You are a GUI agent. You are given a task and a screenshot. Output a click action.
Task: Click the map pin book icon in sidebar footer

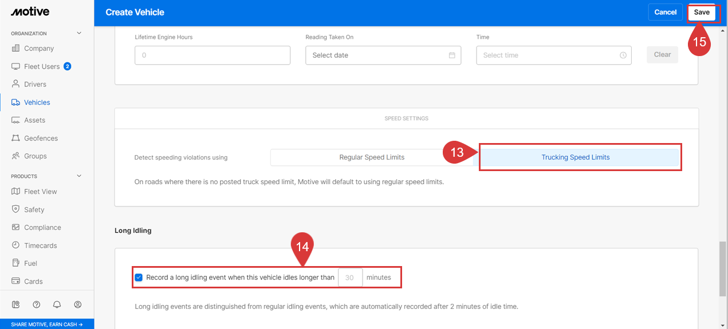tap(16, 304)
